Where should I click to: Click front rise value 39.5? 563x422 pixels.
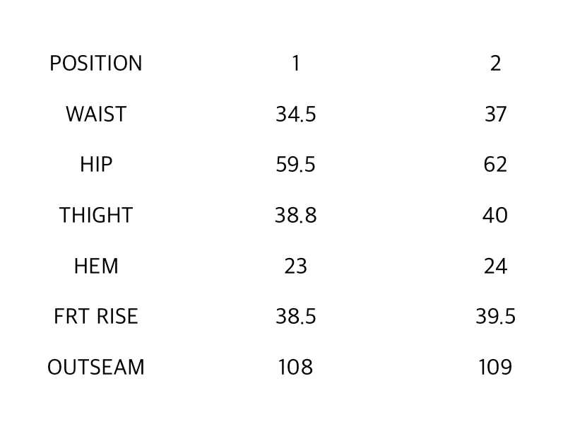click(x=495, y=317)
